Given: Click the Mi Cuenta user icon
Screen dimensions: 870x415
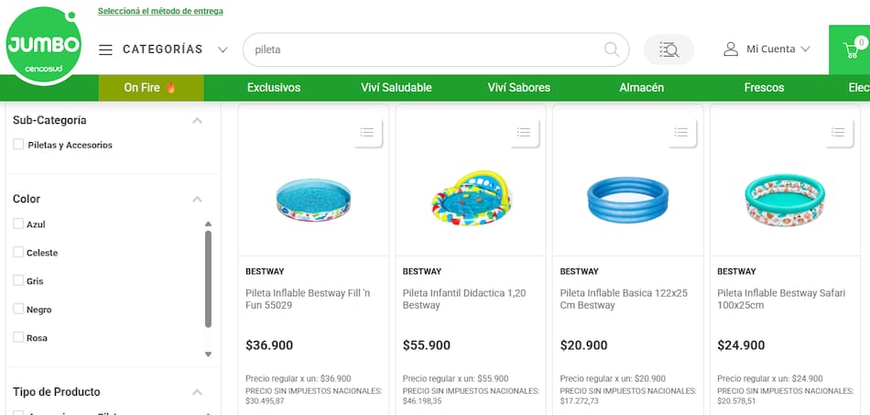Looking at the screenshot, I should (731, 49).
